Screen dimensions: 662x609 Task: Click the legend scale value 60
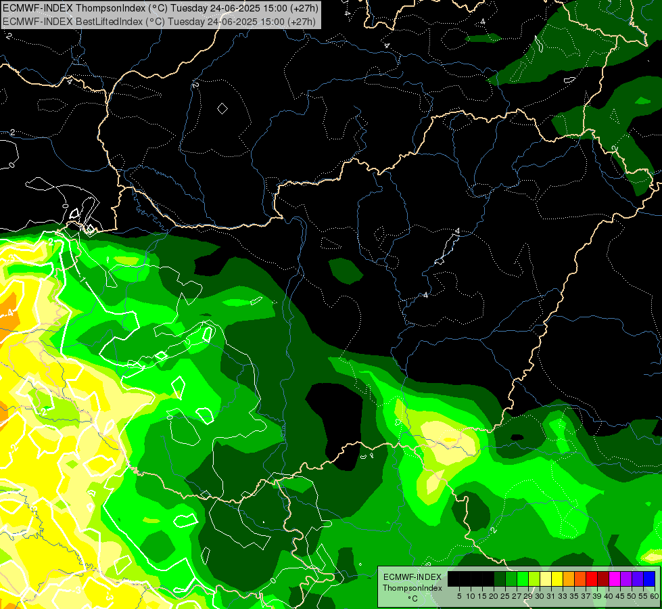[655, 596]
